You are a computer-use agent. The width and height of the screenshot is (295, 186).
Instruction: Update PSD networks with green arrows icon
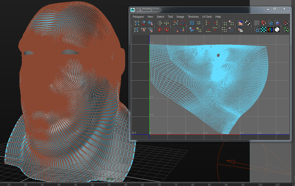286,30
